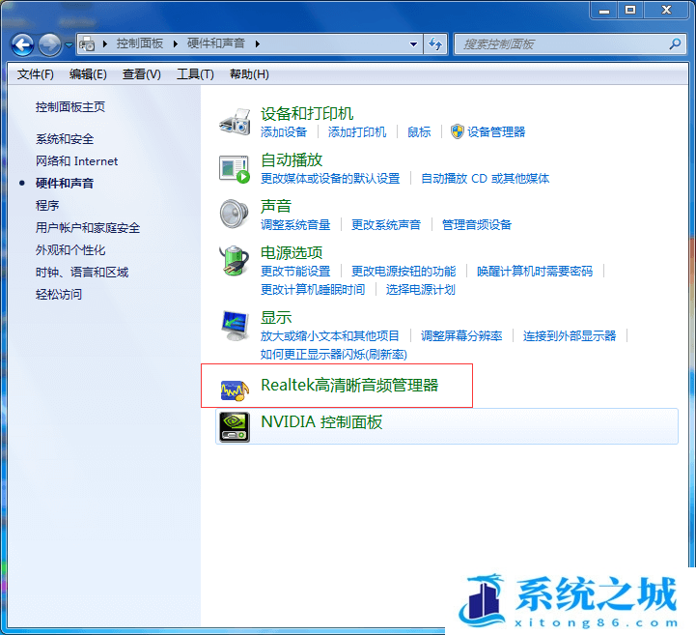Expand the arrow after 控制面板 breadcrumb
Viewport: 696px width, 635px height.
pyautogui.click(x=176, y=44)
